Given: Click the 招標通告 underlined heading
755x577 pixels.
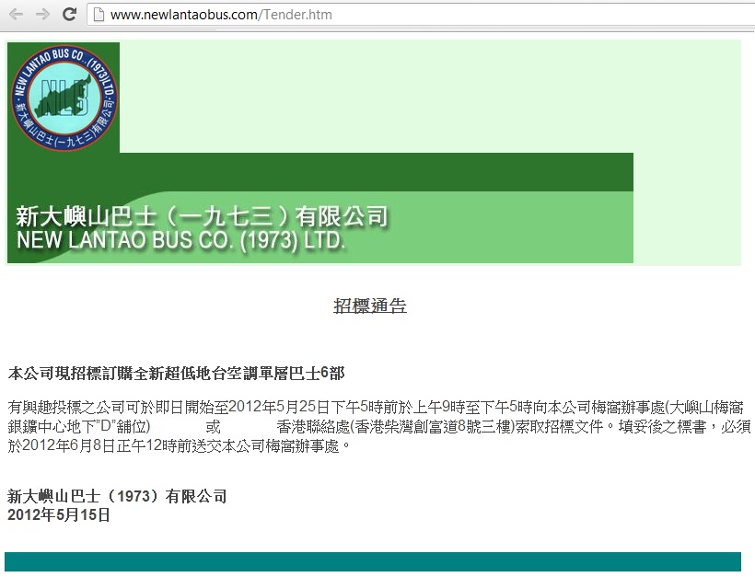Looking at the screenshot, I should coord(370,306).
